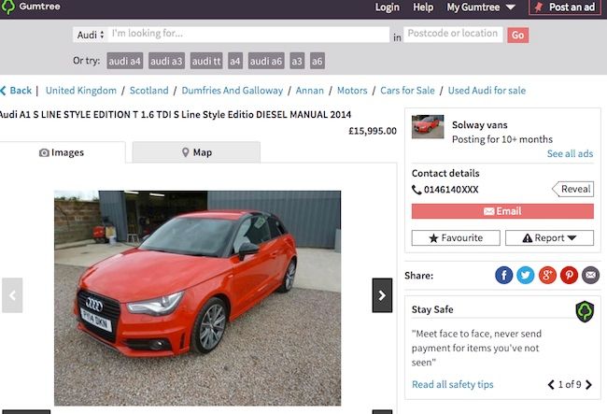
Task: Share listing on Twitter
Action: (x=526, y=276)
